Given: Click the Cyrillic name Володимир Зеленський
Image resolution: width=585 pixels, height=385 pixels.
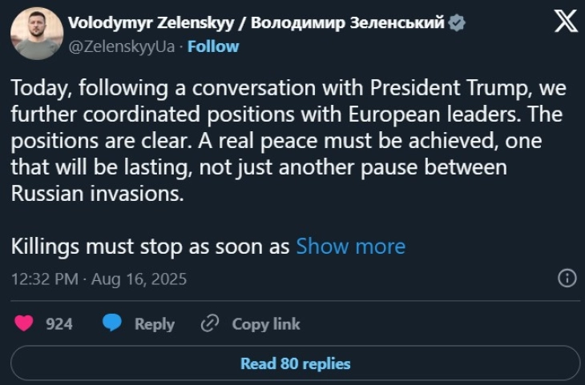Looking at the screenshot, I should click(x=348, y=23).
